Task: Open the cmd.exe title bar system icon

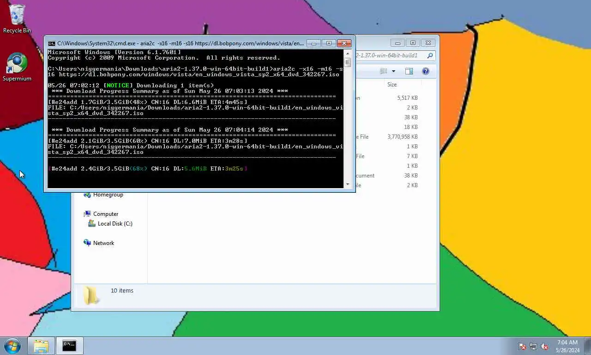Action: tap(52, 43)
